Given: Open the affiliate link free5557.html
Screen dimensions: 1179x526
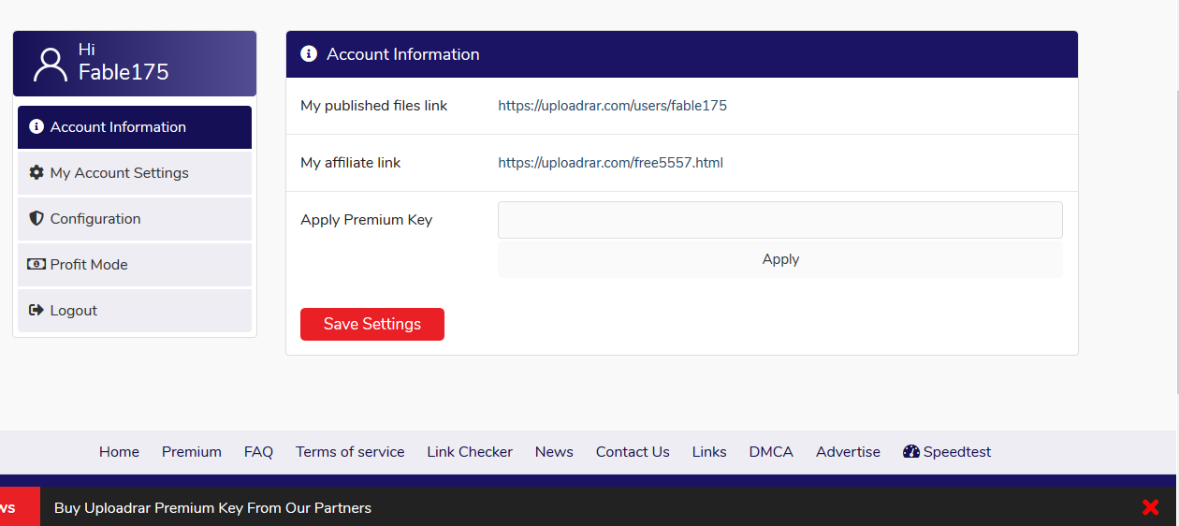Looking at the screenshot, I should (610, 163).
